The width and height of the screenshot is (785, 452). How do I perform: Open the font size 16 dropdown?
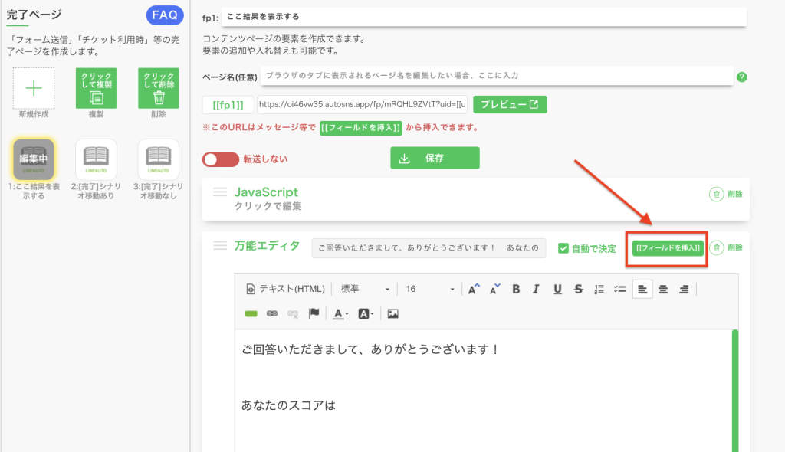point(429,289)
